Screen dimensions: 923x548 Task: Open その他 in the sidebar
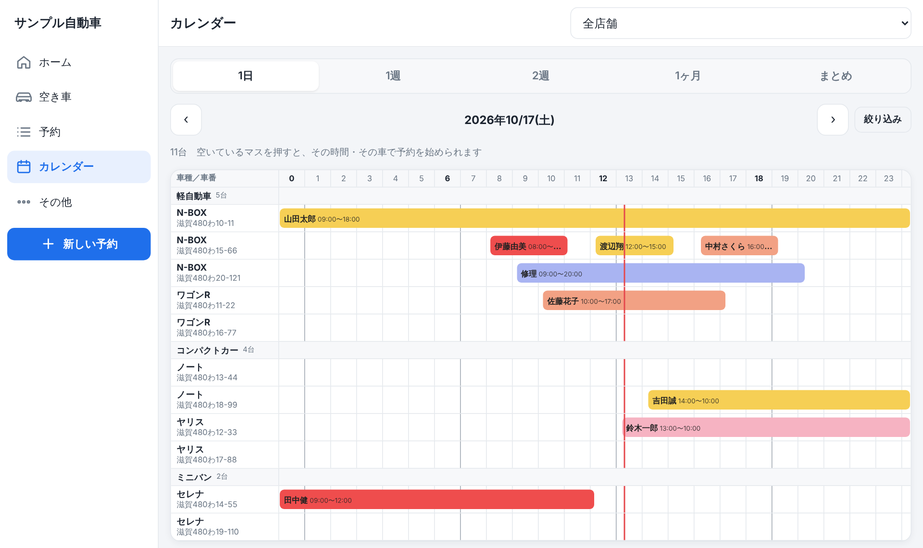click(x=79, y=202)
